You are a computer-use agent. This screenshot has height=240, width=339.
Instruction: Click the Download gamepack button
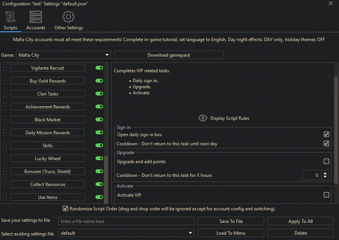point(169,55)
